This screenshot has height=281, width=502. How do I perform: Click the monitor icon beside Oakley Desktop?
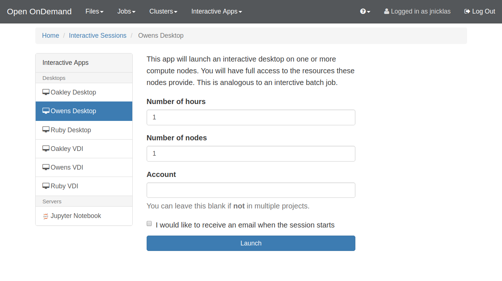[x=46, y=92]
